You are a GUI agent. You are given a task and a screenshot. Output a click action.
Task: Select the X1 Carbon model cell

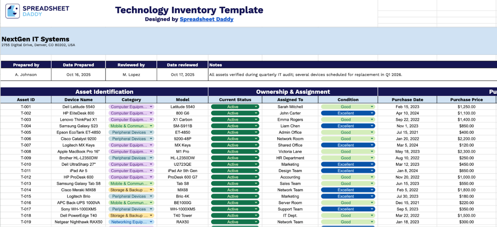coord(183,119)
